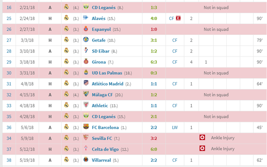Click the injury icon in Sevilla FC row
Image resolution: width=267 pixels, height=167 pixels.
[x=202, y=138]
